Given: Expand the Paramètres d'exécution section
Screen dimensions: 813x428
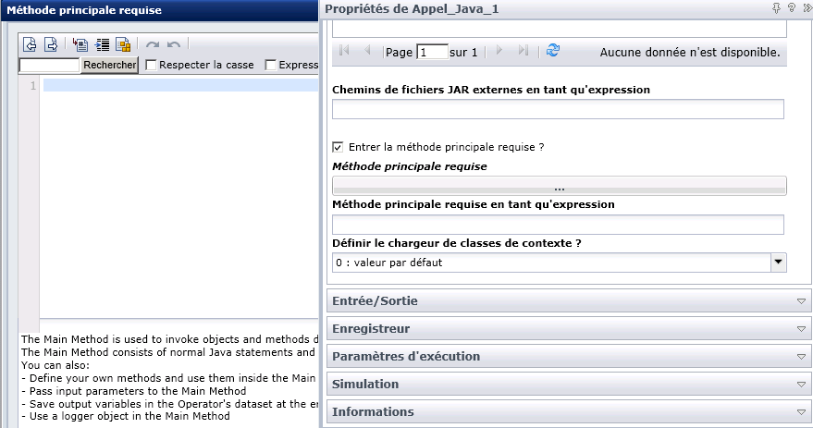Looking at the screenshot, I should pos(569,356).
